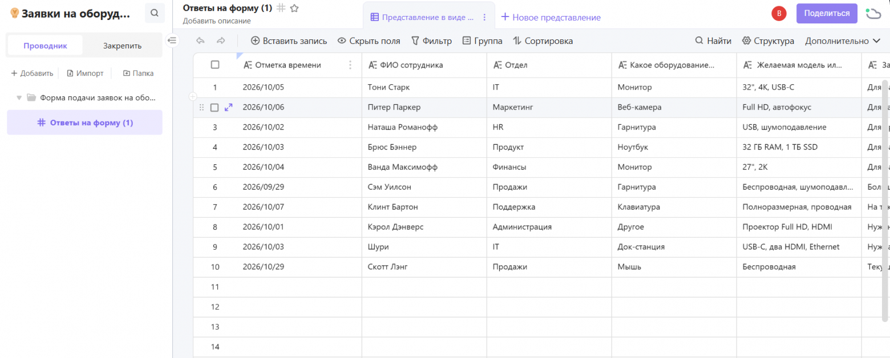The width and height of the screenshot is (890, 358).
Task: Select cell Тони Старк
Action: [424, 87]
